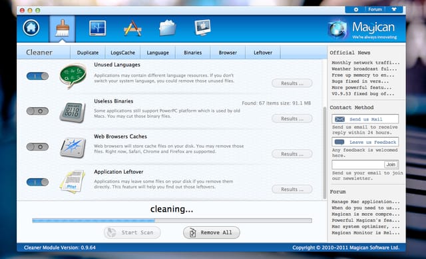Click the shirt skin icon in title bar
Image resolution: width=426 pixels, height=259 pixels.
(394, 9)
